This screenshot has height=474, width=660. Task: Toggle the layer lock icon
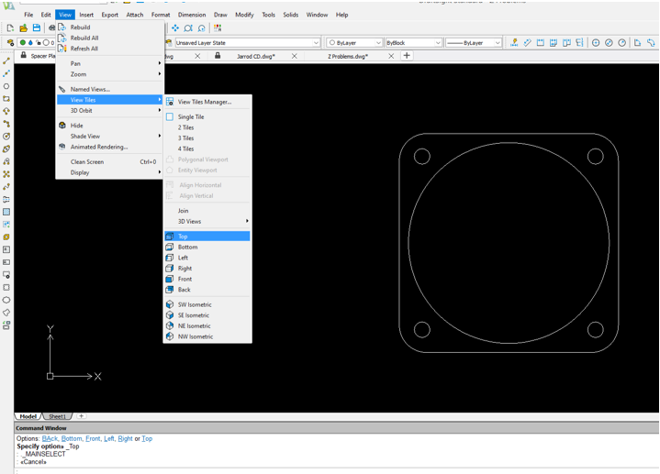click(x=38, y=43)
